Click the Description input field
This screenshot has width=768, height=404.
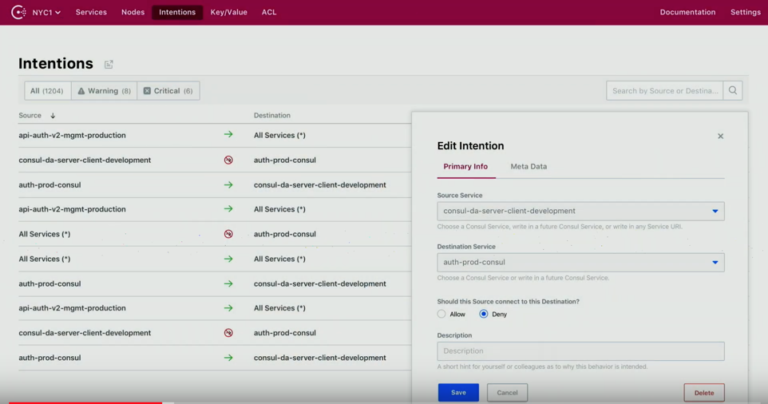point(580,351)
